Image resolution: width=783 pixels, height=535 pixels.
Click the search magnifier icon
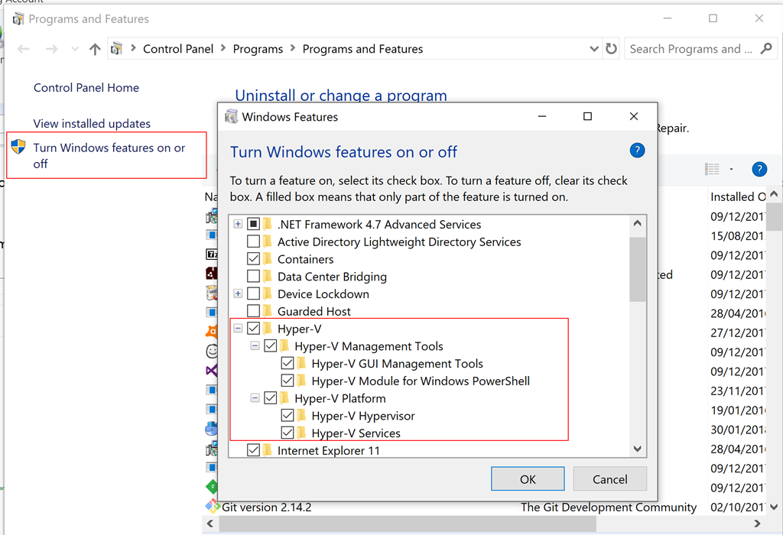766,48
